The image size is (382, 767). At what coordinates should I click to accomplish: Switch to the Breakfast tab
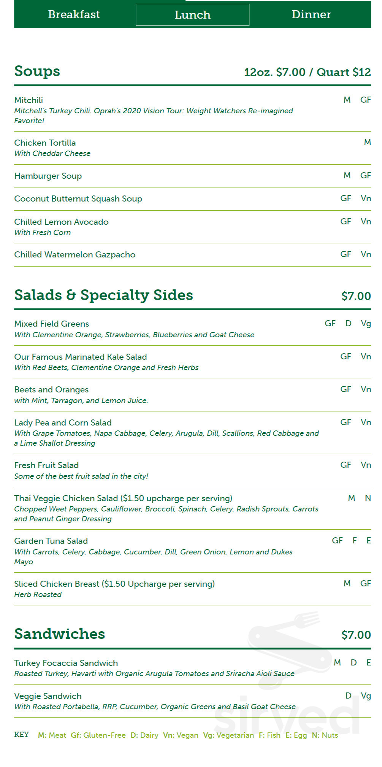pos(74,14)
